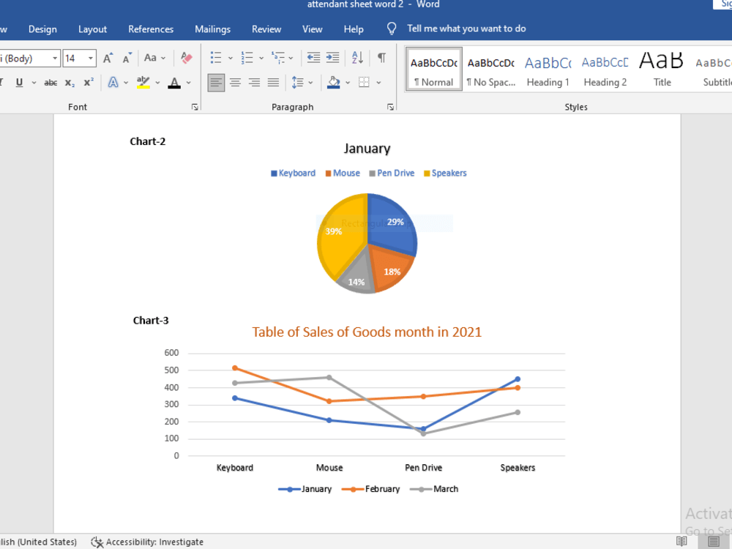Increase paragraph indent

pos(332,58)
